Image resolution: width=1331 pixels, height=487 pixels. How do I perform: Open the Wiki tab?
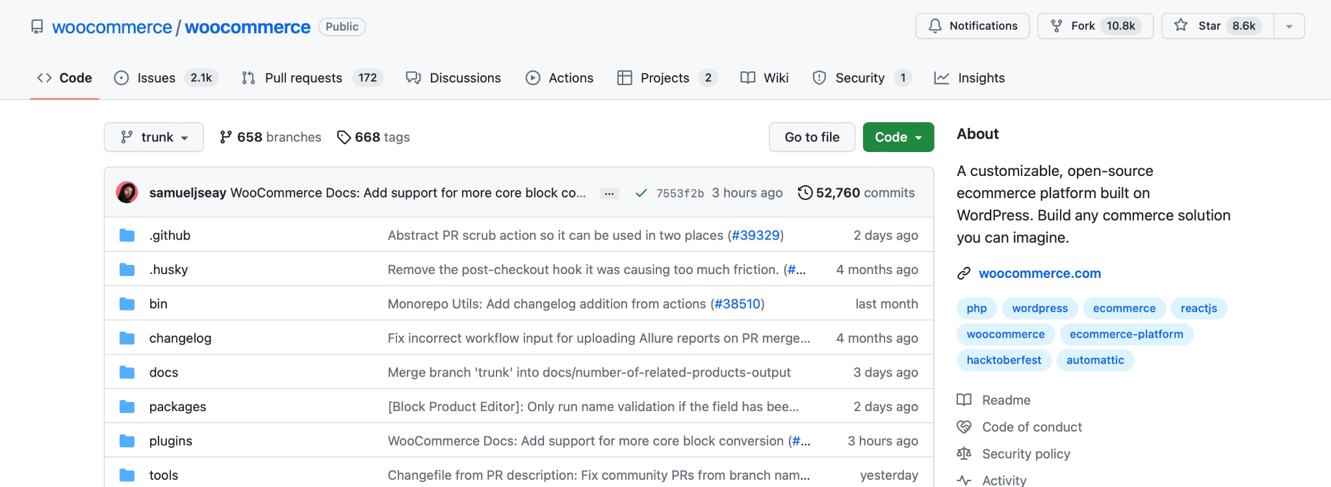click(764, 78)
